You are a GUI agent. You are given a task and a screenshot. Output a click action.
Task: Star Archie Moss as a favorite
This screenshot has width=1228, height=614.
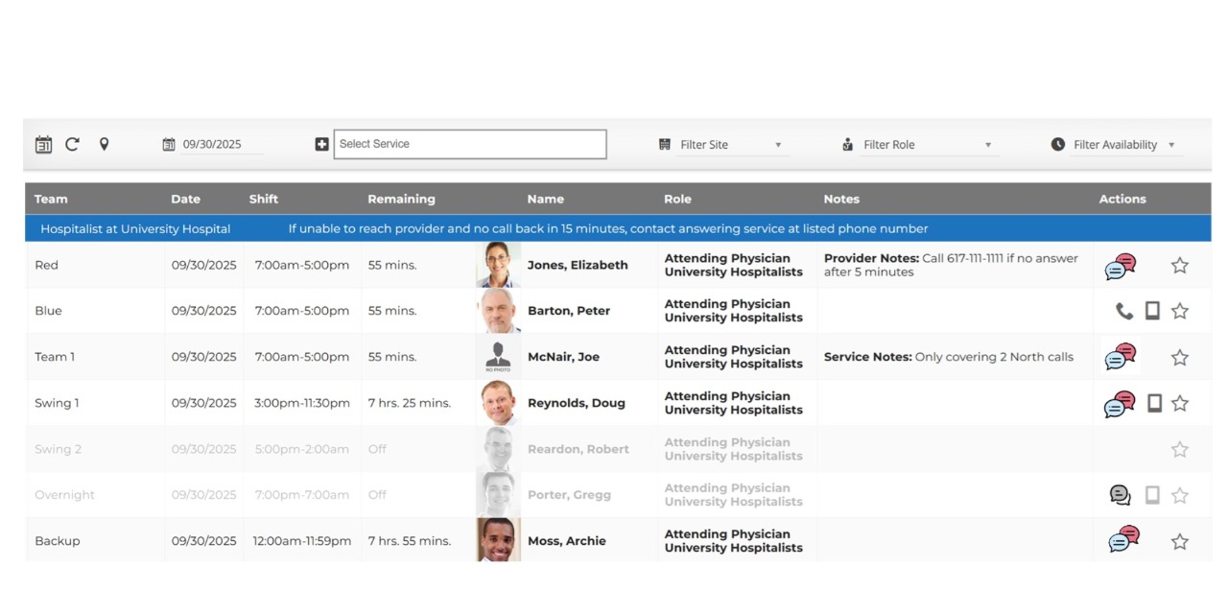tap(1179, 541)
